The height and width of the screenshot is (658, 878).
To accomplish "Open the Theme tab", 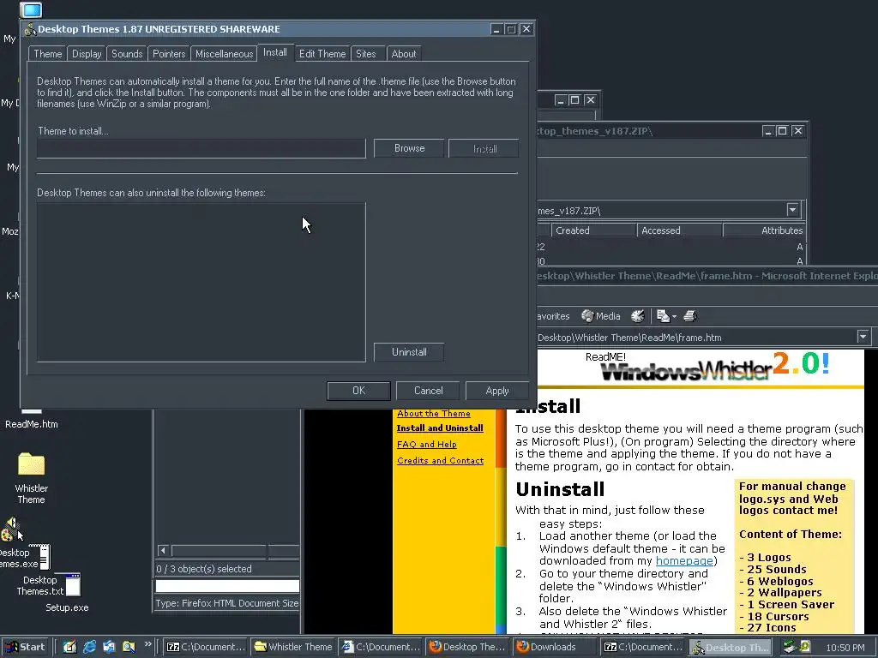I will point(48,54).
